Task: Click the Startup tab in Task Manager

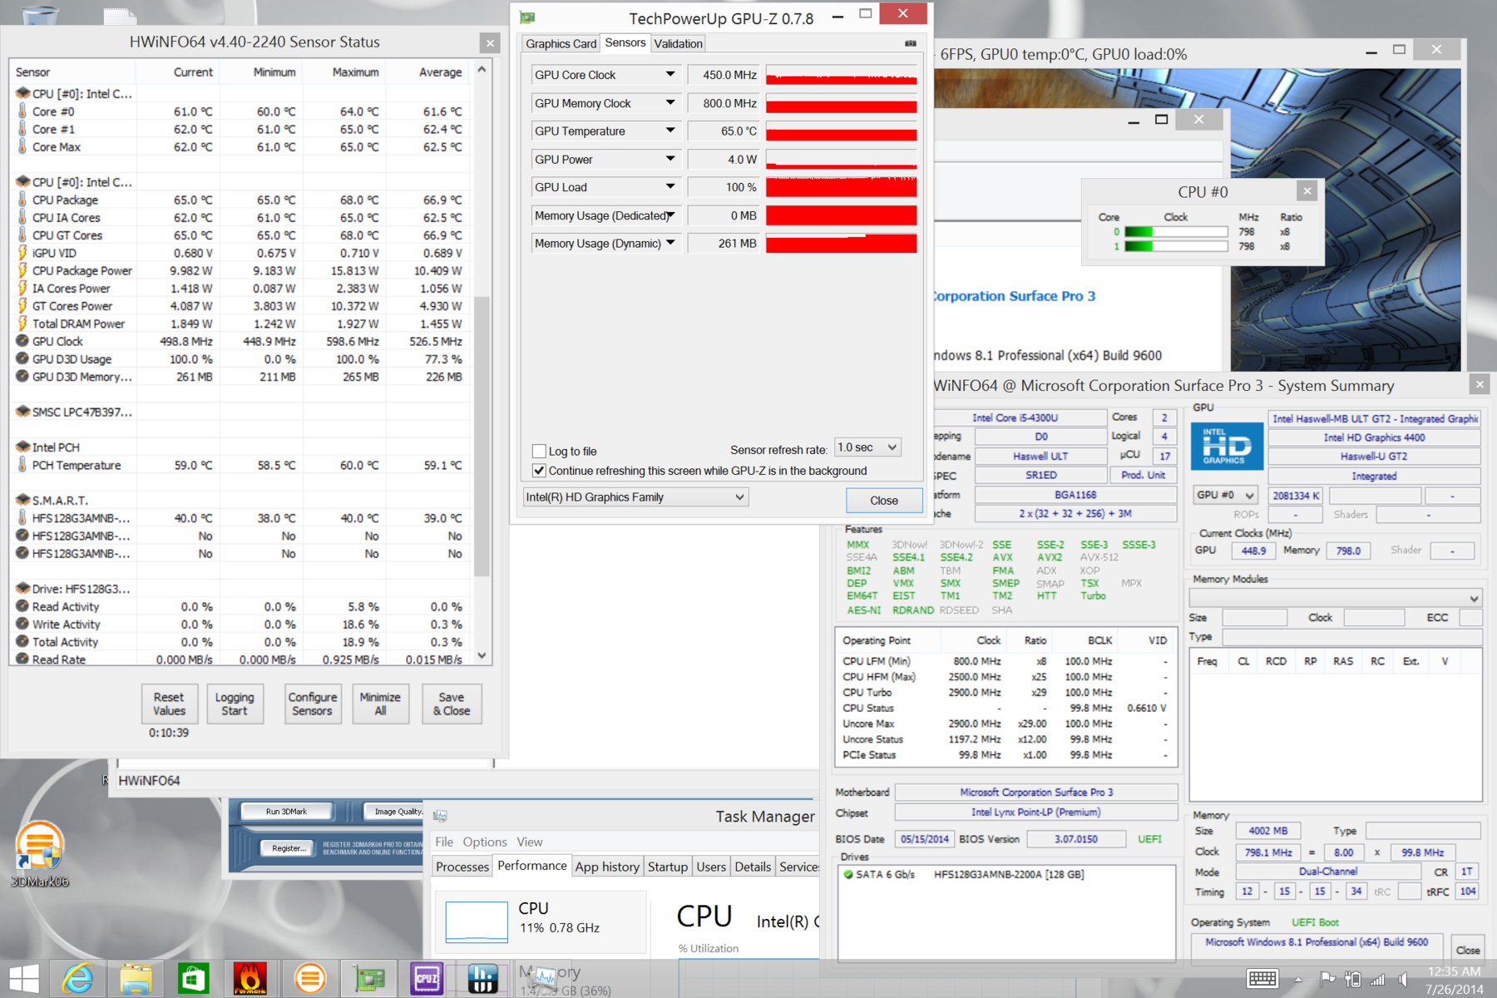Action: tap(667, 867)
